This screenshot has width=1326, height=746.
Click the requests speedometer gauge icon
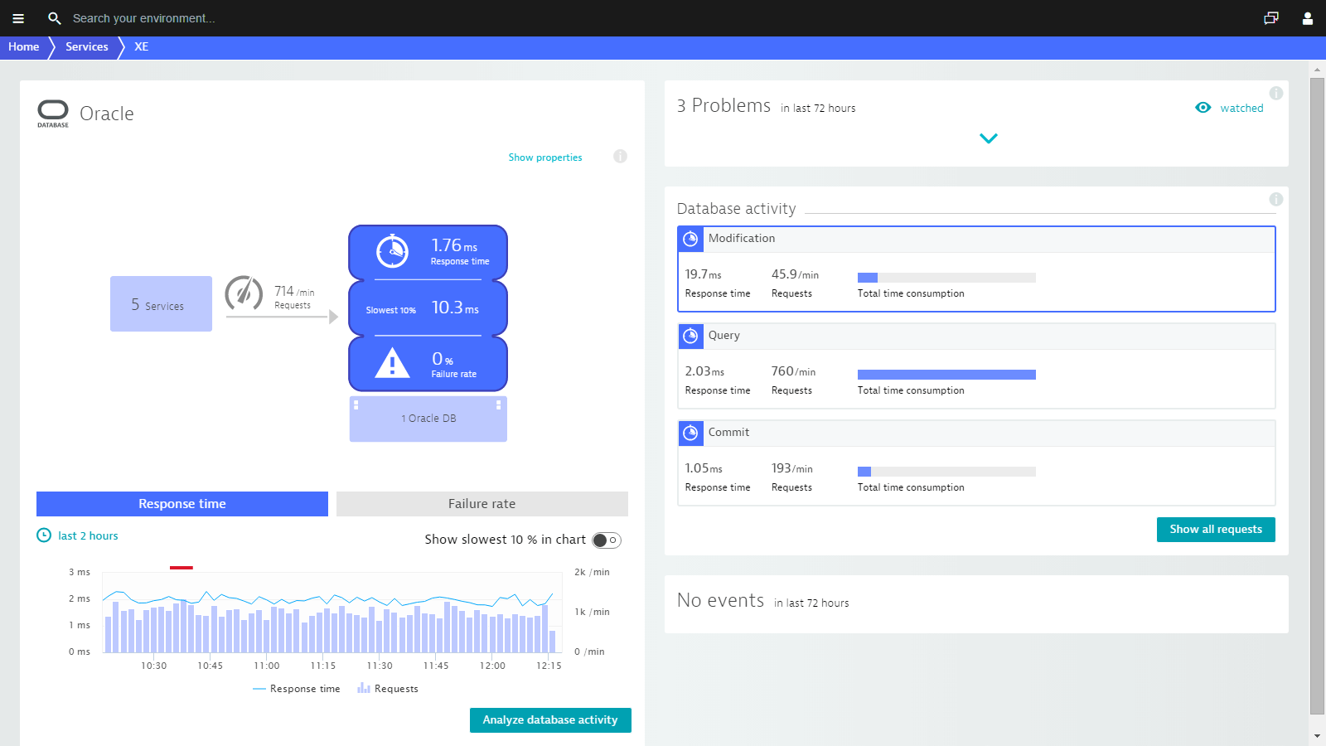click(244, 293)
